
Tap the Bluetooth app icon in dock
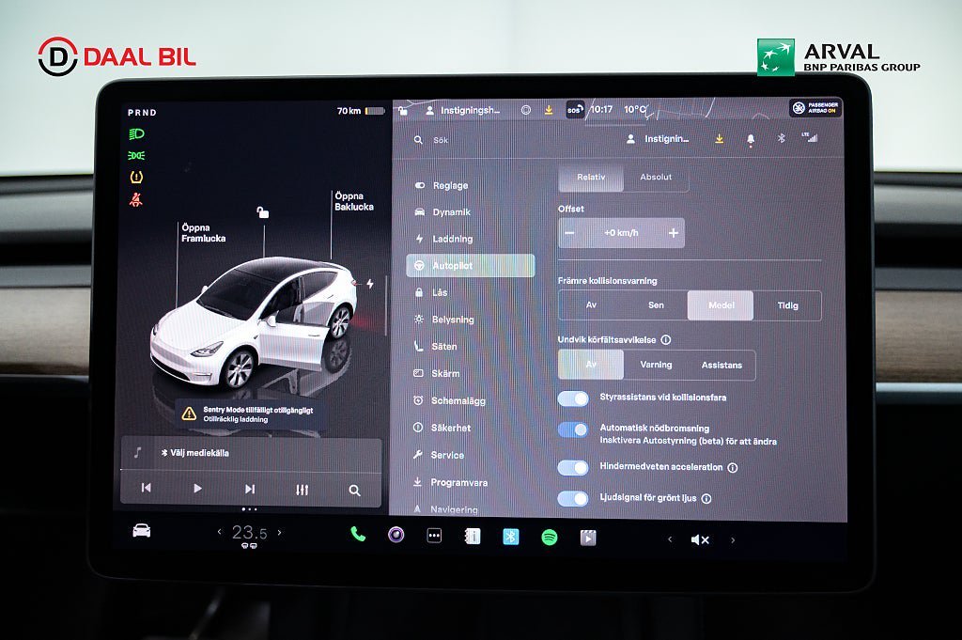510,537
